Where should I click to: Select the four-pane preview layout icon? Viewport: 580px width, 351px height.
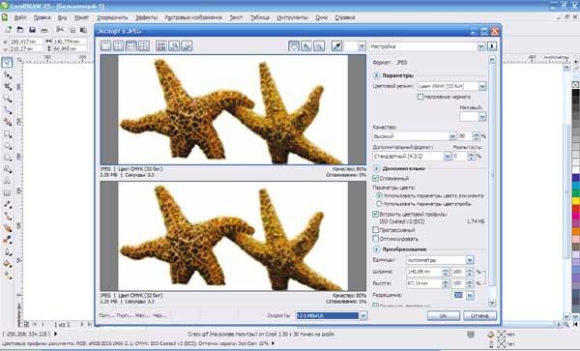[143, 45]
